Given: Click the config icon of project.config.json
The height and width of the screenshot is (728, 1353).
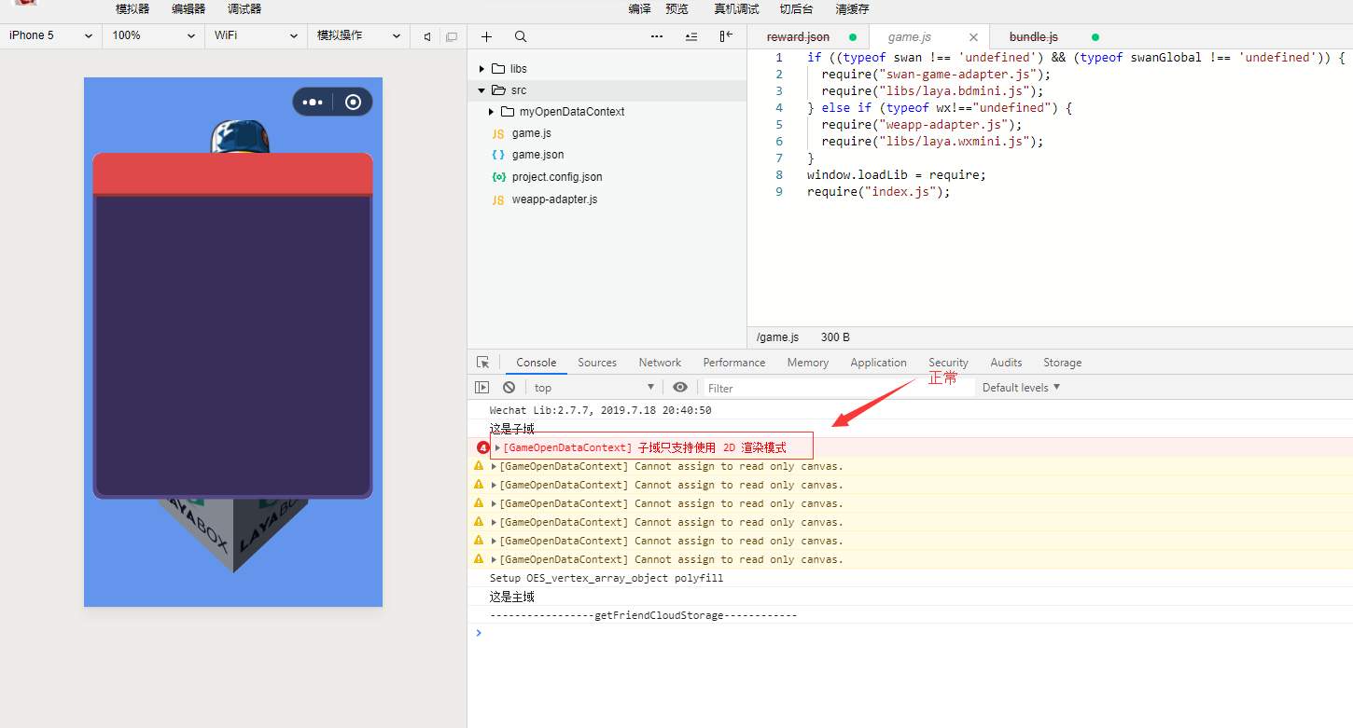Looking at the screenshot, I should tap(498, 177).
